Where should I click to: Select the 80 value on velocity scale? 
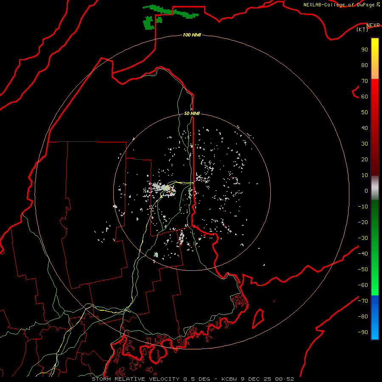365,65
